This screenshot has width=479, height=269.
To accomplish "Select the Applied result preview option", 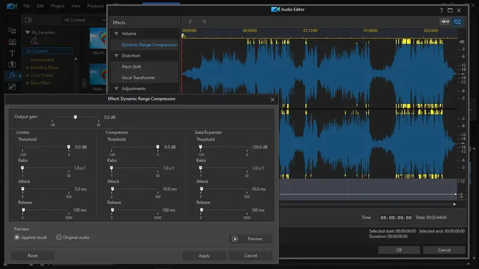I will 17,237.
